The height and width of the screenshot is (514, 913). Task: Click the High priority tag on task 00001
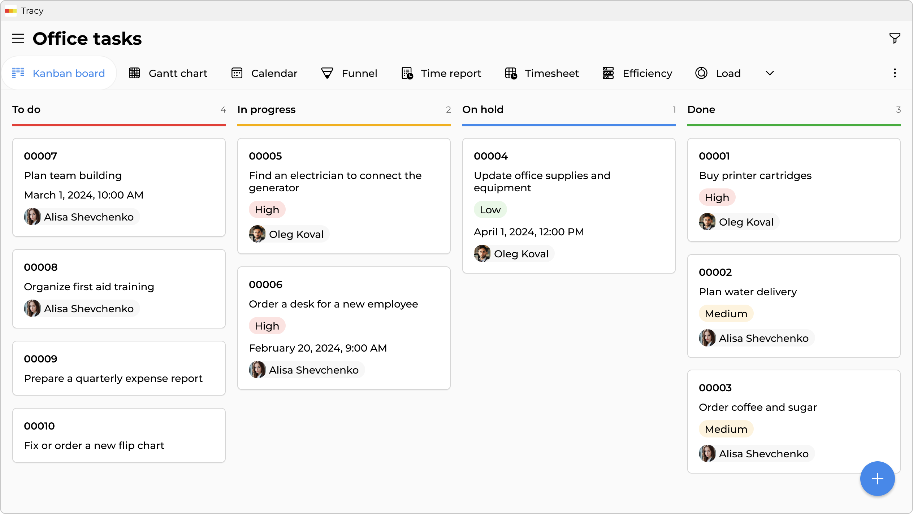pyautogui.click(x=717, y=197)
